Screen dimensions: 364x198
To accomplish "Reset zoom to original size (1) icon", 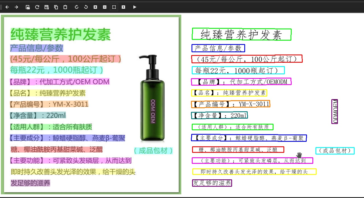I will [x=123, y=7].
